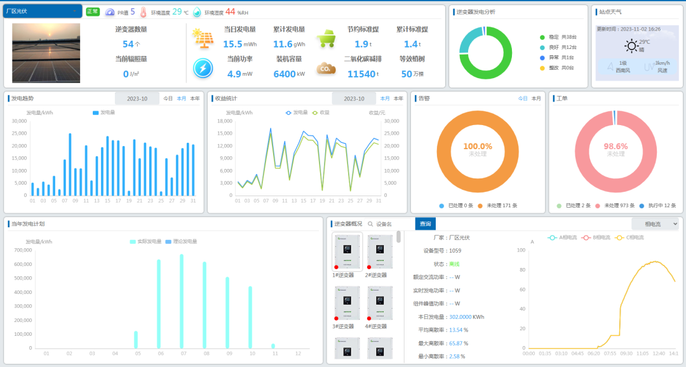Click the 302.0000 KWh daily generation value

pyautogui.click(x=466, y=317)
